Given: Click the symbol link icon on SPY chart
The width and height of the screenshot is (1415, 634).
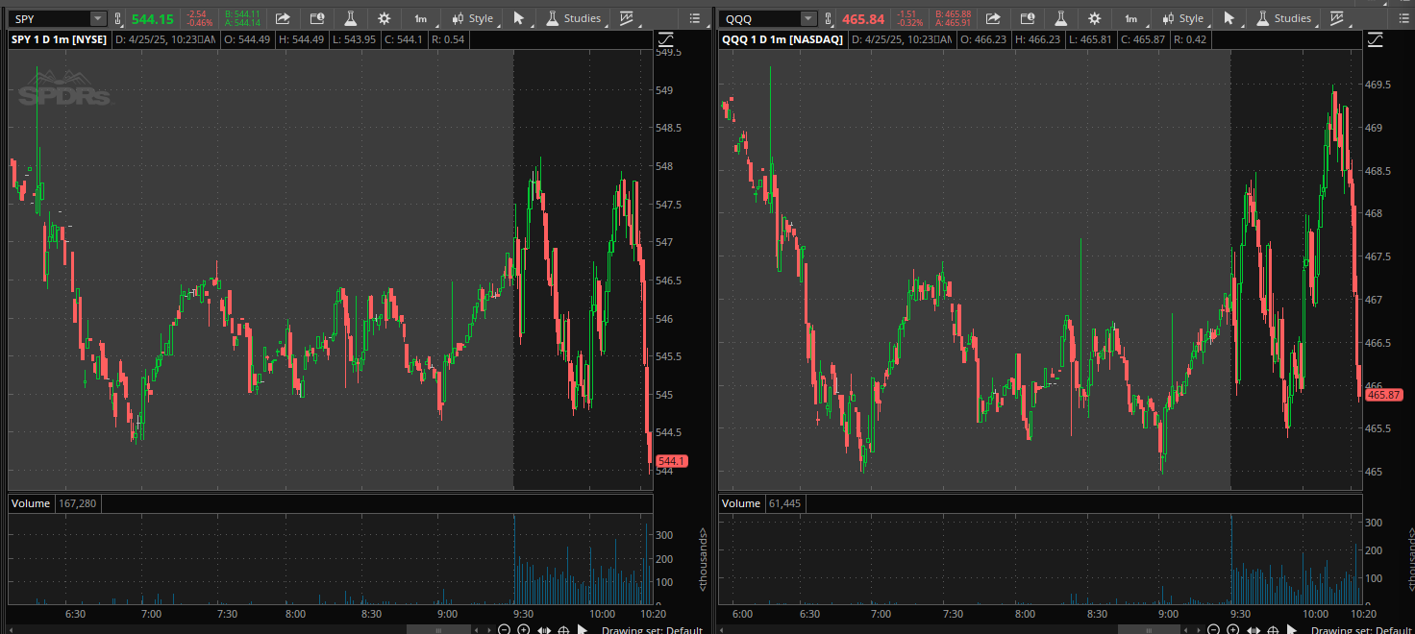Looking at the screenshot, I should tap(118, 19).
